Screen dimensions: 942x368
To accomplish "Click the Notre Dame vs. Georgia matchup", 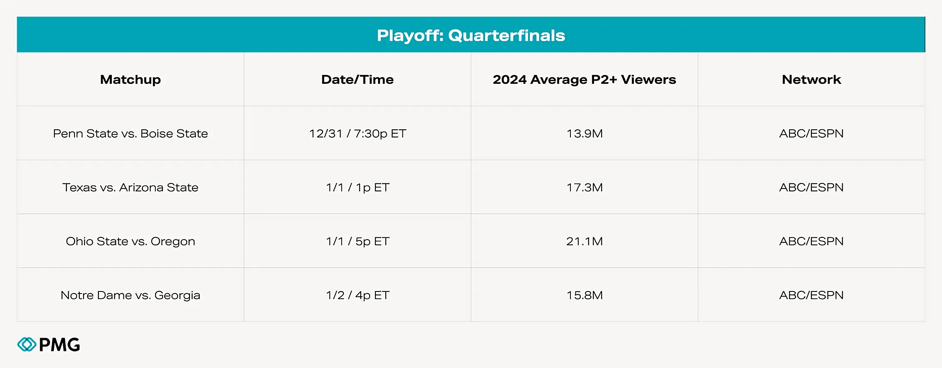I will [x=130, y=295].
